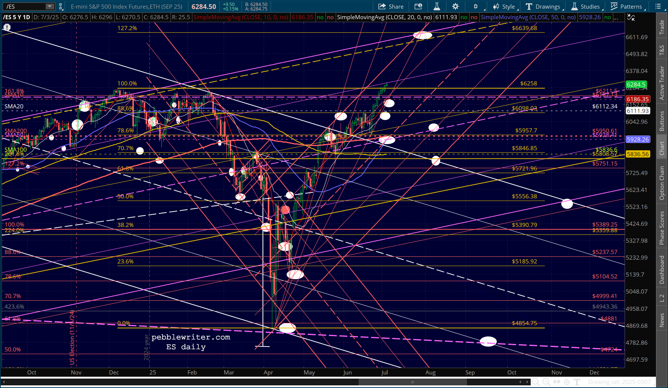Click the E-mini S&P 500 Index Futures description

pyautogui.click(x=127, y=6)
